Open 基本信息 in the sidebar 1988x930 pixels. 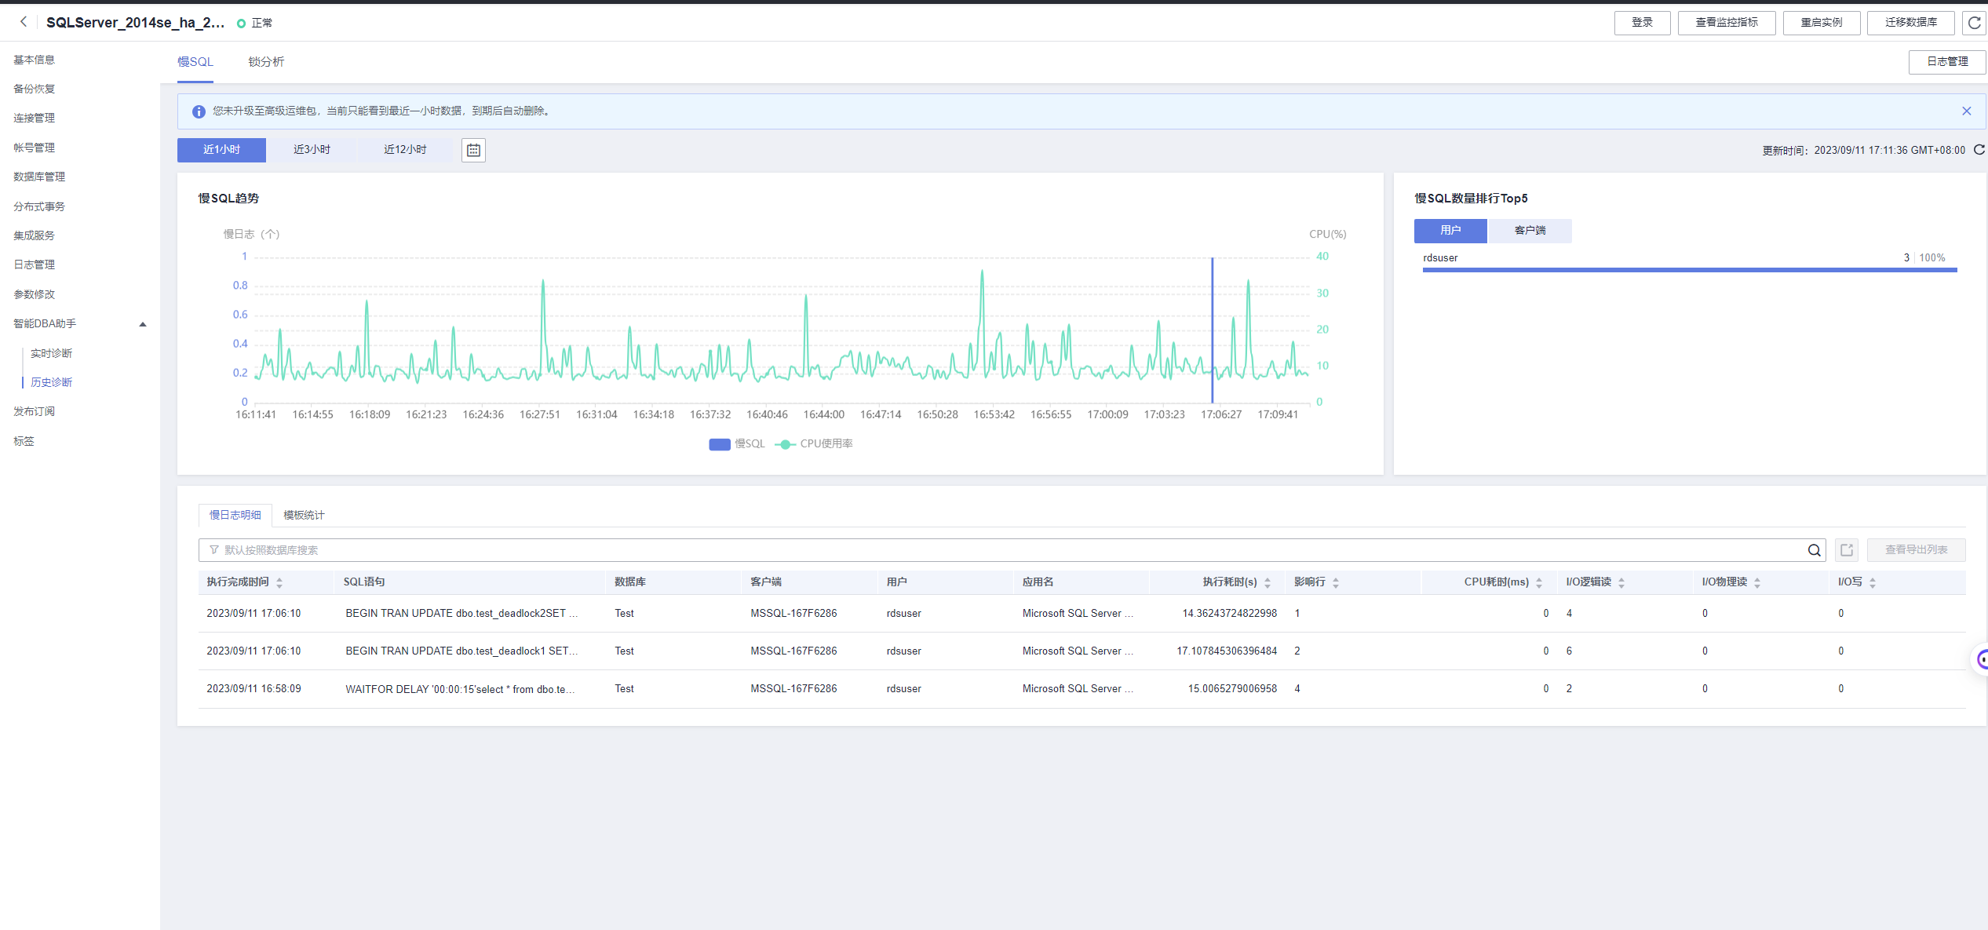click(x=35, y=60)
